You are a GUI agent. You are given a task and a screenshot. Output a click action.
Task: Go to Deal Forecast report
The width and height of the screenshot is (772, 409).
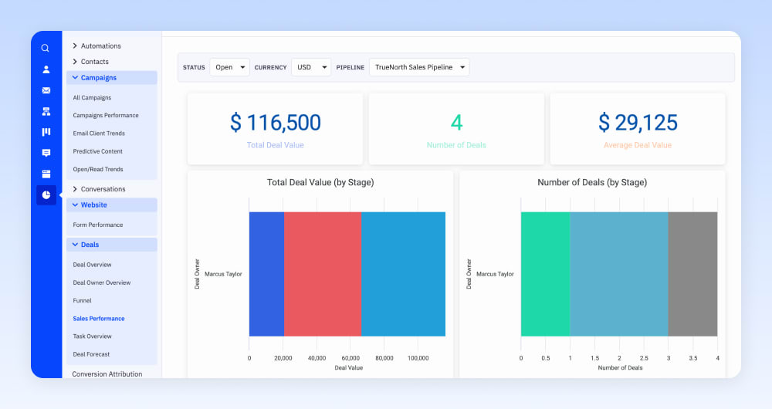91,354
